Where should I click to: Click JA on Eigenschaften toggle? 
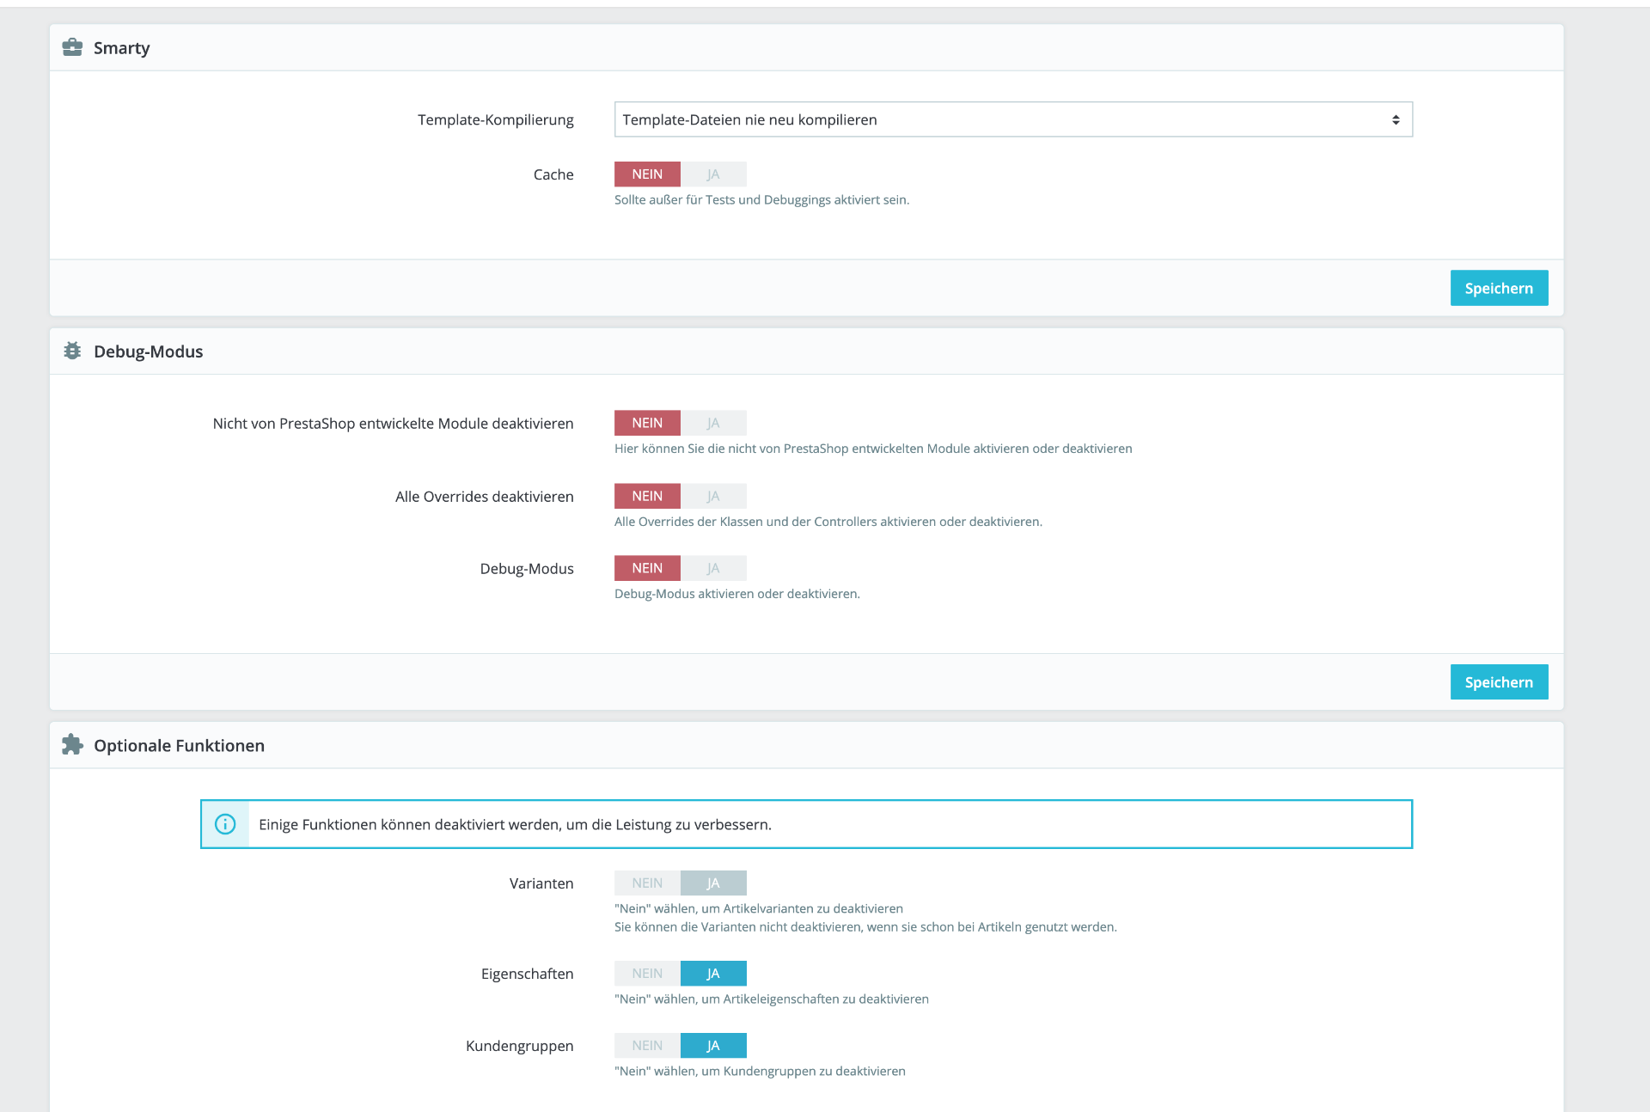coord(713,974)
